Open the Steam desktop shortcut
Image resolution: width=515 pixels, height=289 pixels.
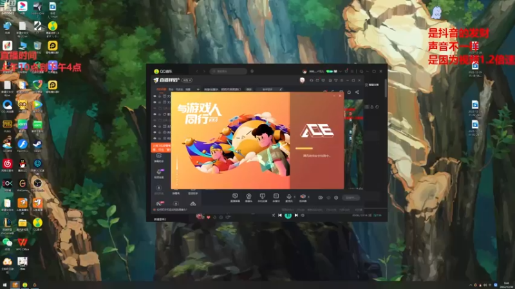point(37,146)
